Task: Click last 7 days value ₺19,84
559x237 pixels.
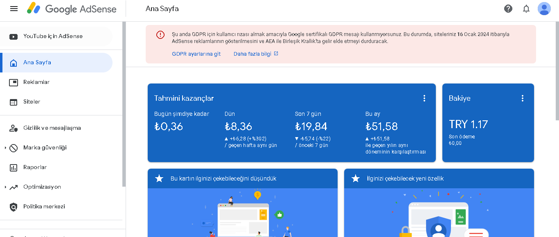Action: pos(311,126)
